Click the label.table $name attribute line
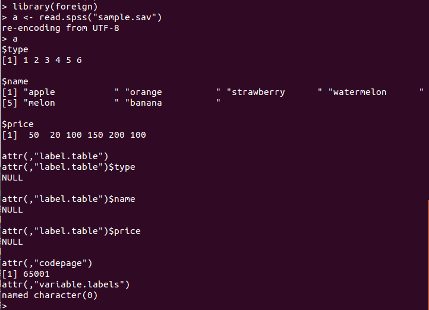 point(69,199)
